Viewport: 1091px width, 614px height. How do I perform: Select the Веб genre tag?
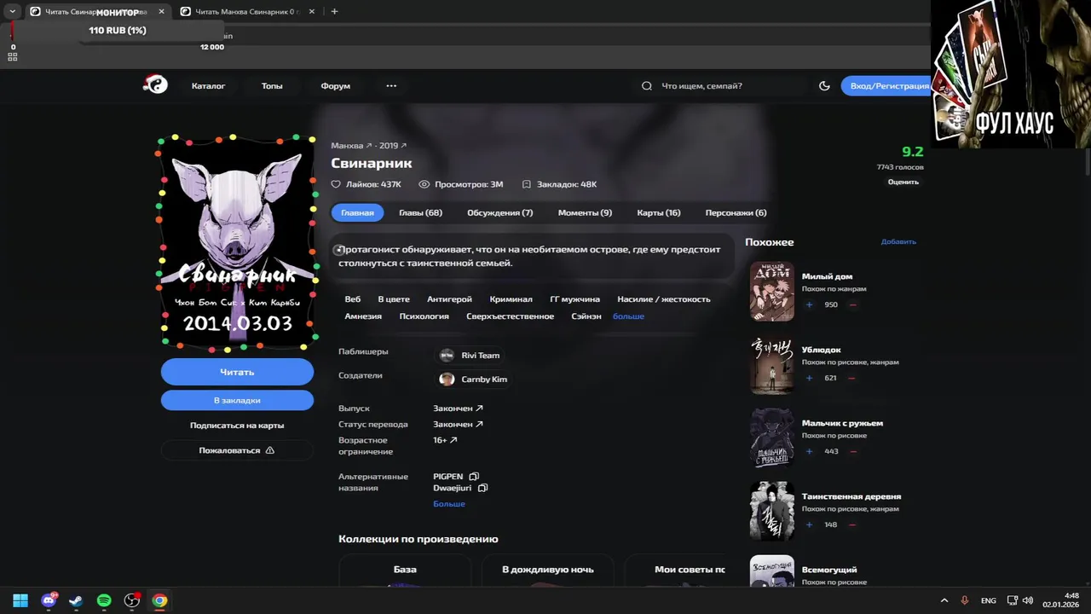352,299
